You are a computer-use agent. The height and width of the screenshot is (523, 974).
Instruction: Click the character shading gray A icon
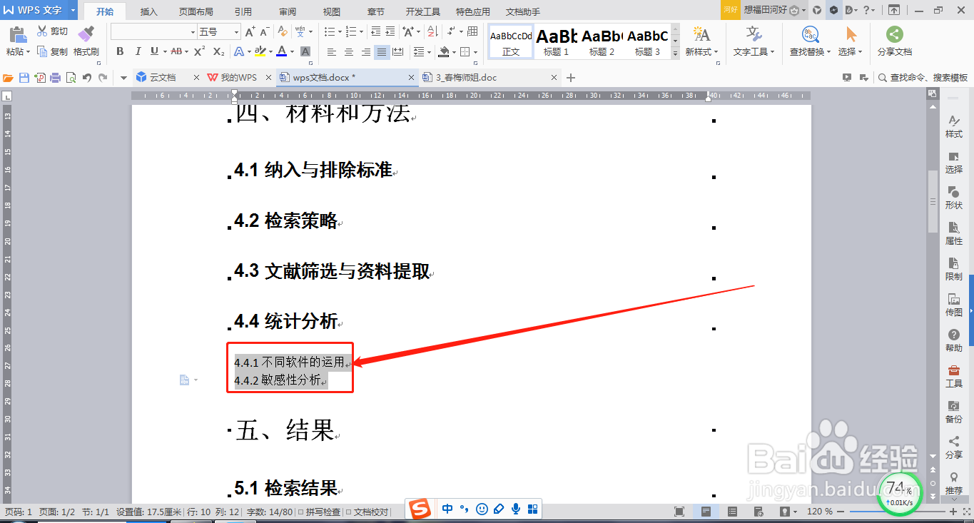click(305, 51)
